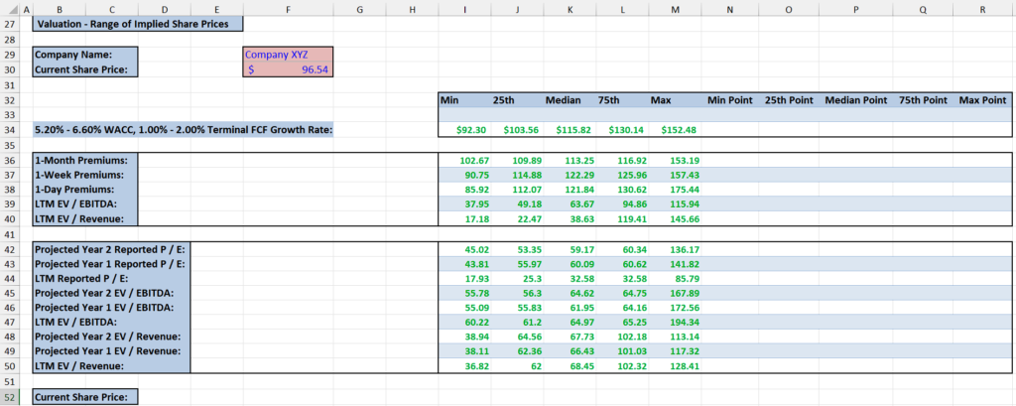Image resolution: width=1016 pixels, height=406 pixels.
Task: Select the 175.44 cell in 1-Day Premiums
Action: pyautogui.click(x=675, y=190)
